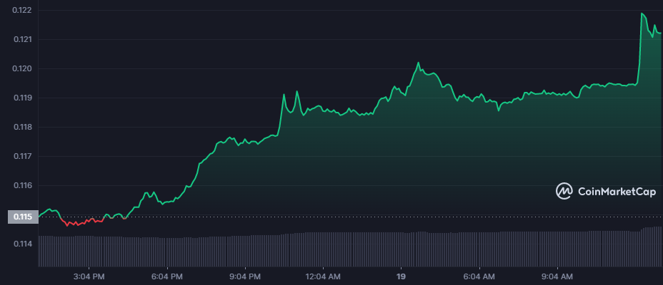Click the 9:04 AM time axis label
This screenshot has width=663, height=285.
click(558, 277)
